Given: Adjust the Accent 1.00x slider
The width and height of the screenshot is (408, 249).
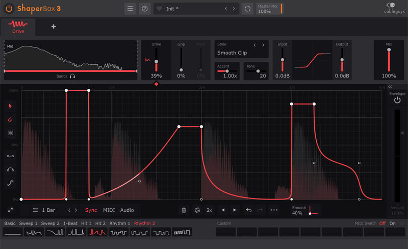Looking at the screenshot, I should [227, 71].
